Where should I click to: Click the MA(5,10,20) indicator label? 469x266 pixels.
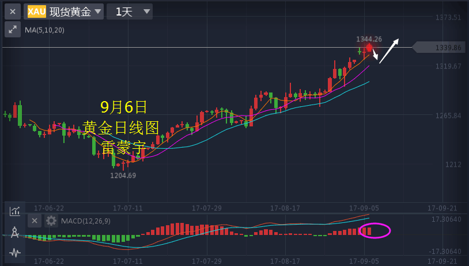44,30
